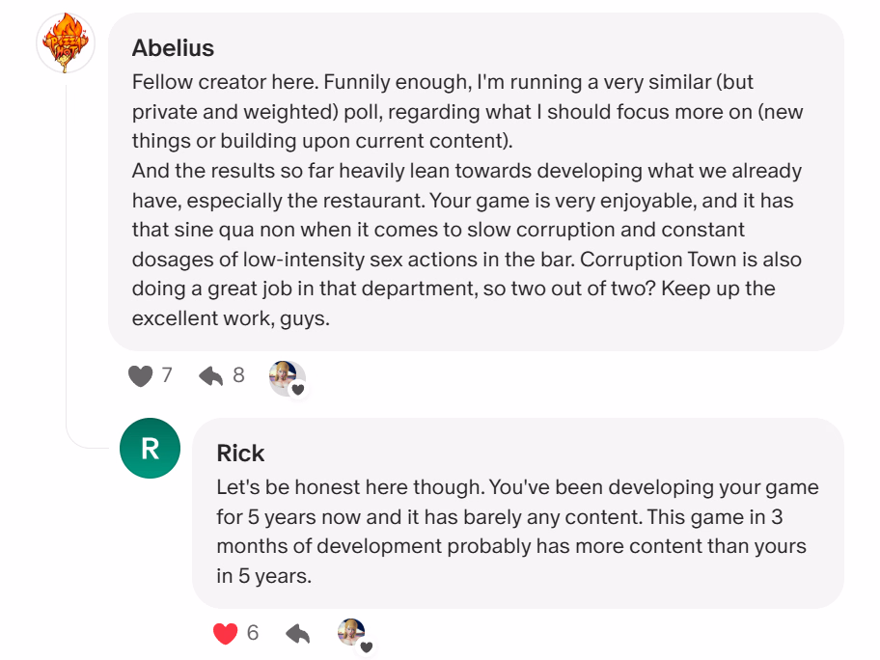Image resolution: width=880 pixels, height=660 pixels.
Task: Toggle off the red heart on Rick's comment
Action: 225,633
